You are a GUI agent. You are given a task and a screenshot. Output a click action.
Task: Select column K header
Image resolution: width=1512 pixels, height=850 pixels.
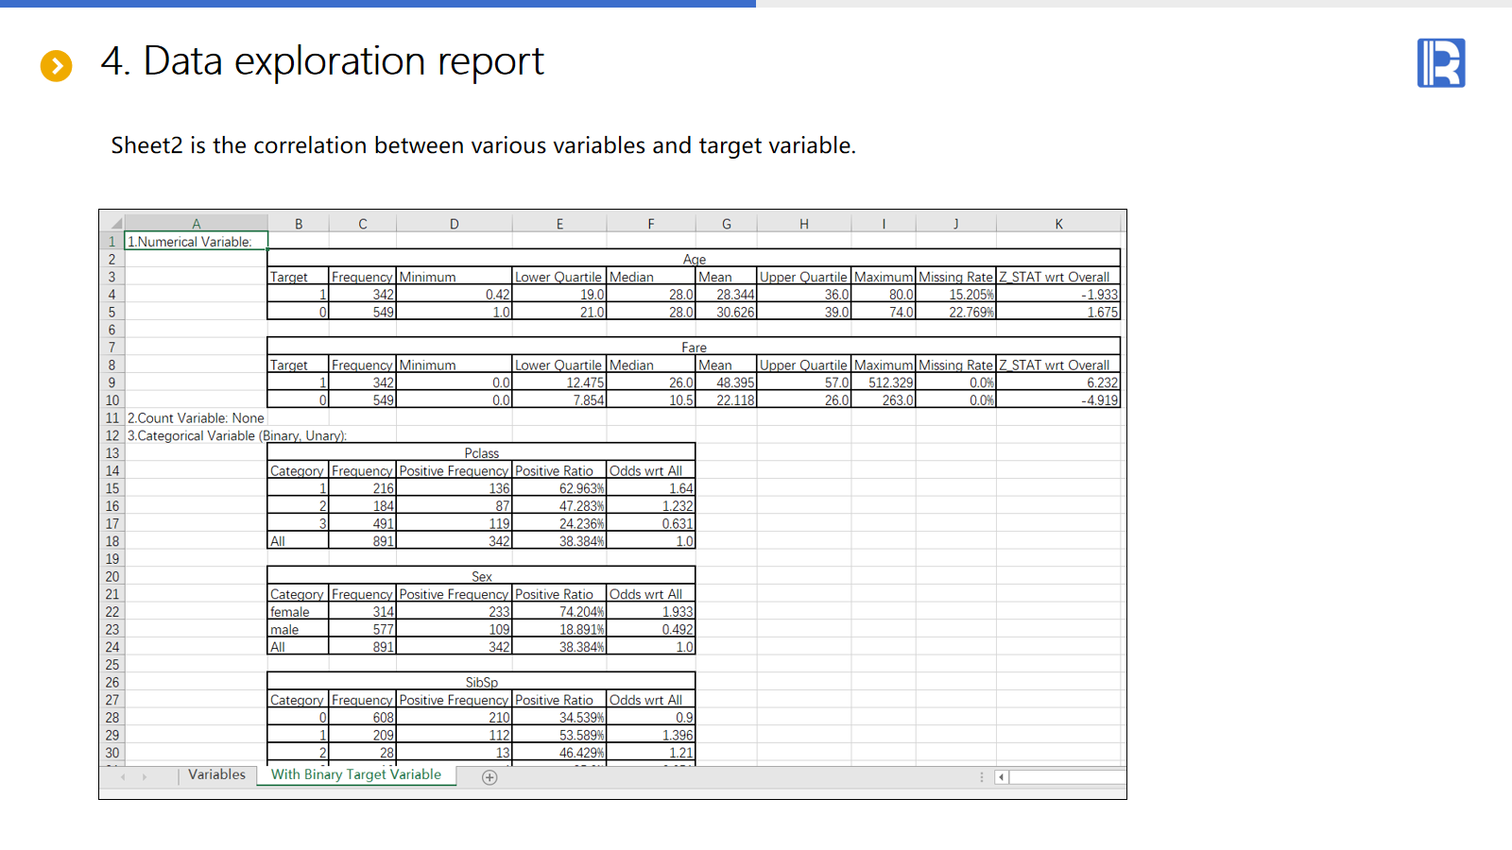point(1058,224)
